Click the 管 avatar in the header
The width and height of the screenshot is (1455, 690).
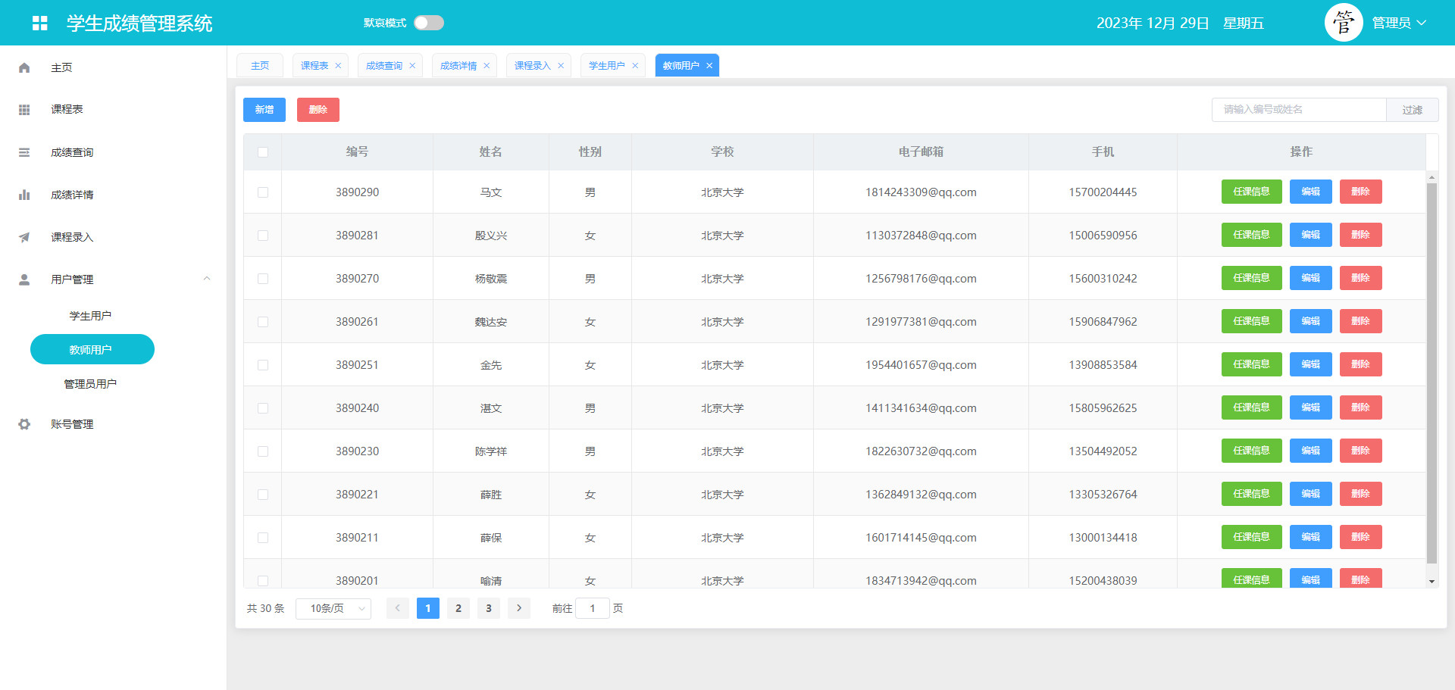pyautogui.click(x=1344, y=23)
